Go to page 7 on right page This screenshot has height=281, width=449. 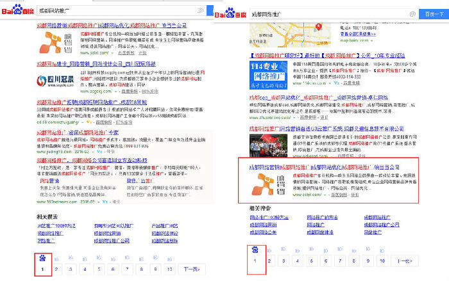point(339,261)
